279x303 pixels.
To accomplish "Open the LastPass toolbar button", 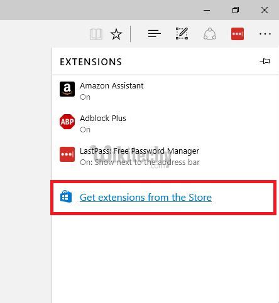I will (238, 34).
